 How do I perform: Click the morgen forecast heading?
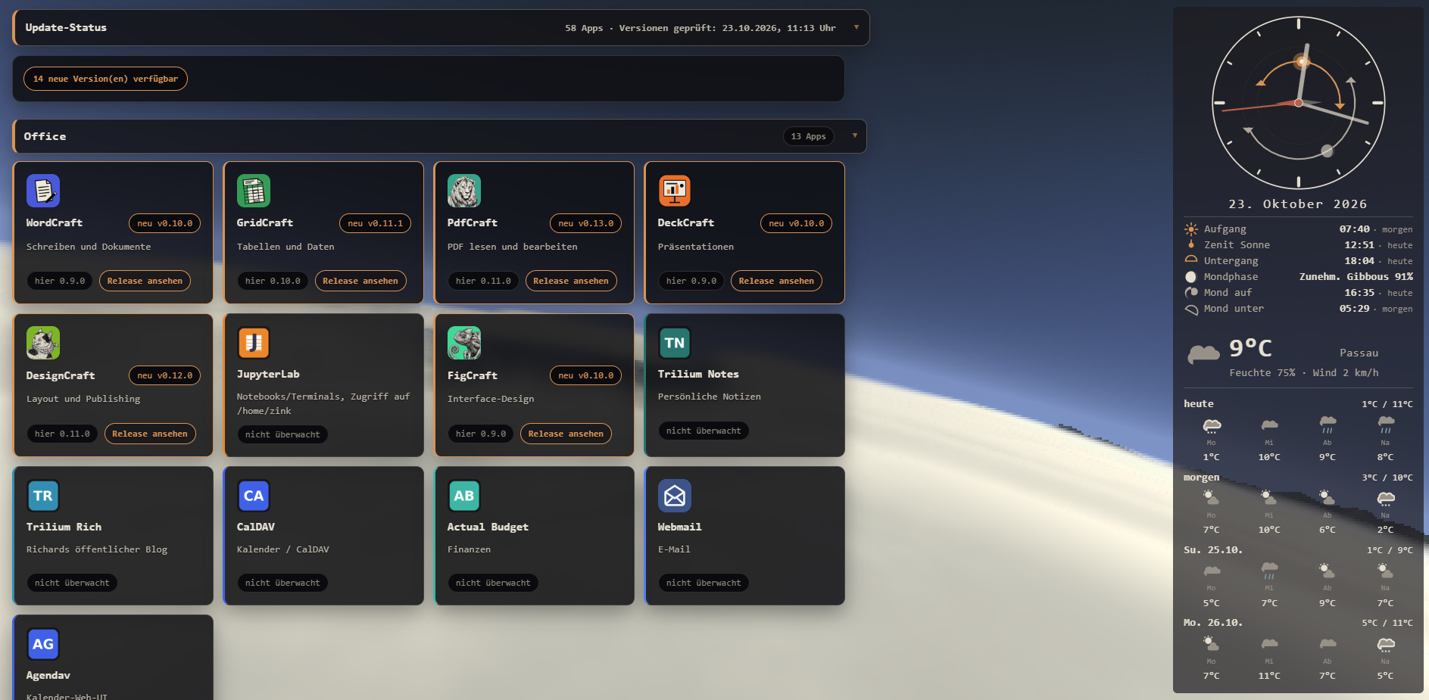[1201, 478]
